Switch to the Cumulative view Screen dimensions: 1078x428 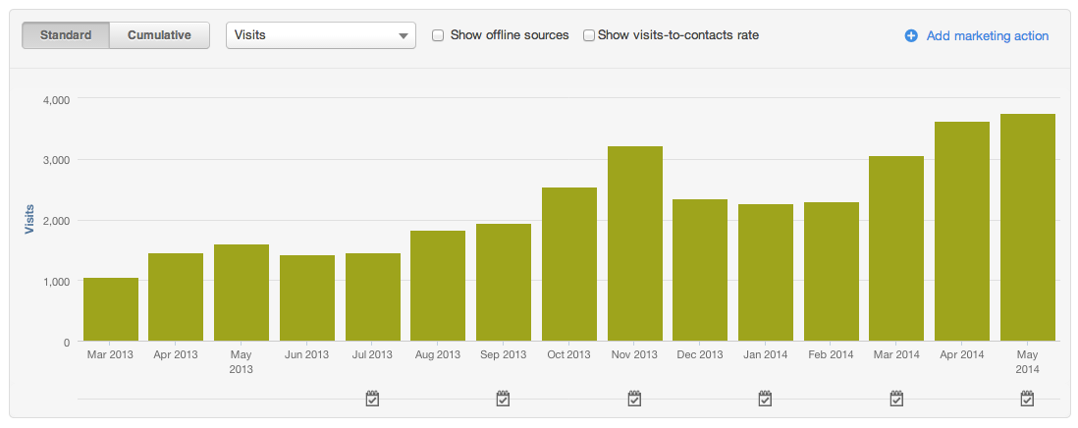click(x=159, y=35)
